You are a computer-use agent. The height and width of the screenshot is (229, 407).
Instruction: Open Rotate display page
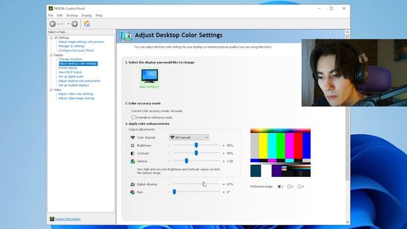pos(68,68)
